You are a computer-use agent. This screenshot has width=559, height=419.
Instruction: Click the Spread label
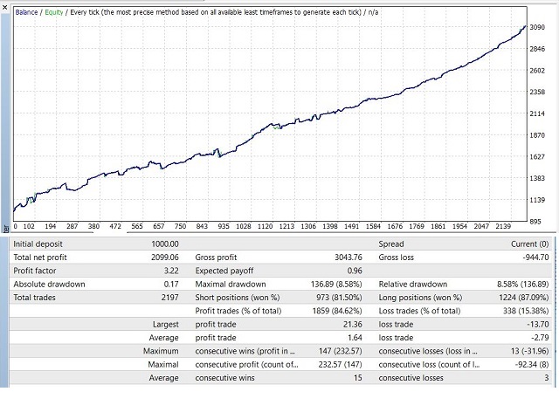coord(391,244)
